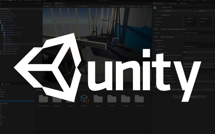Open the Services tab
The width and height of the screenshot is (215, 134).
click(183, 3)
